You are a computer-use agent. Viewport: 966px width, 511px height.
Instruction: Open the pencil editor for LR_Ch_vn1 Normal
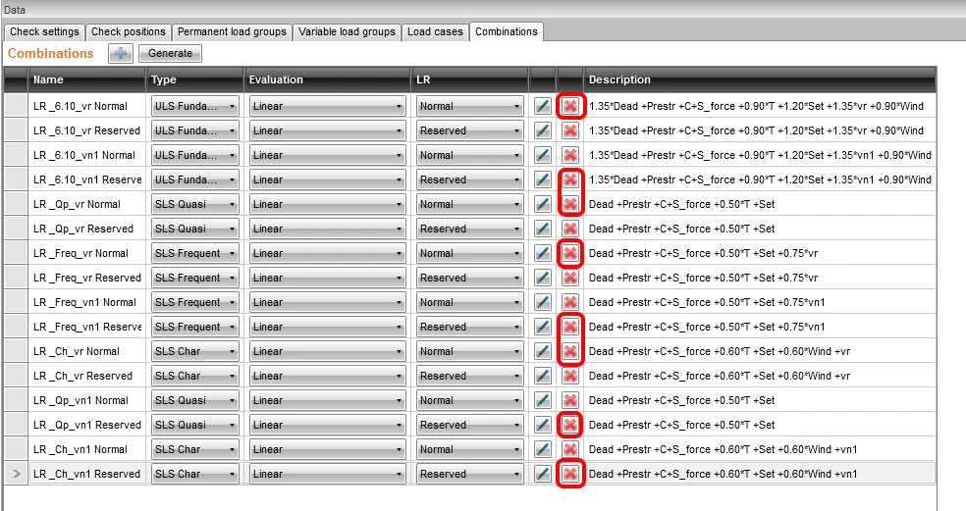(x=542, y=449)
